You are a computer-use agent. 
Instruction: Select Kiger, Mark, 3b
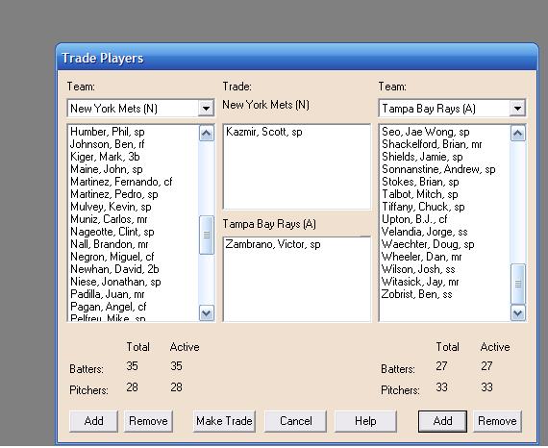coord(105,157)
